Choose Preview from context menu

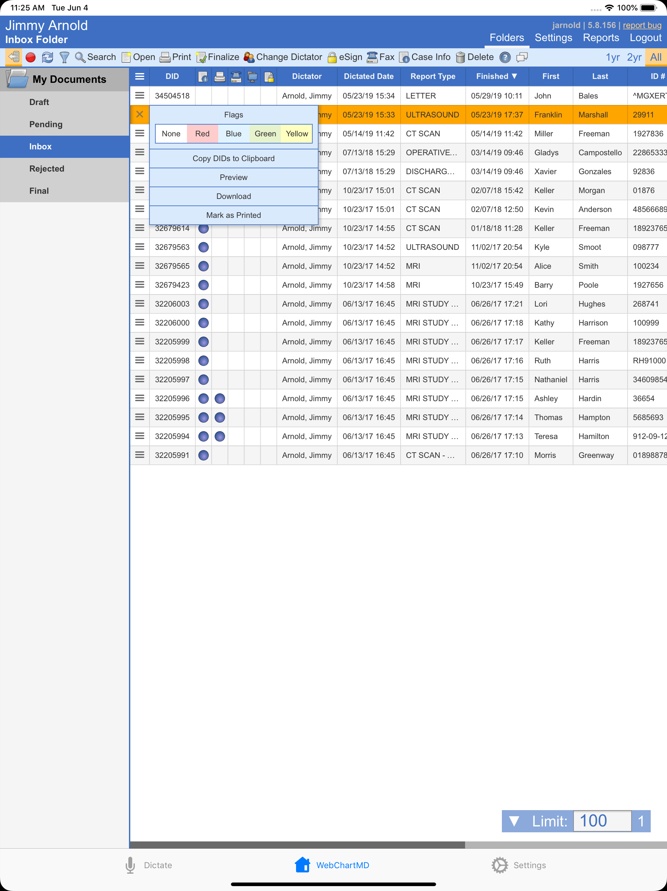pos(234,177)
